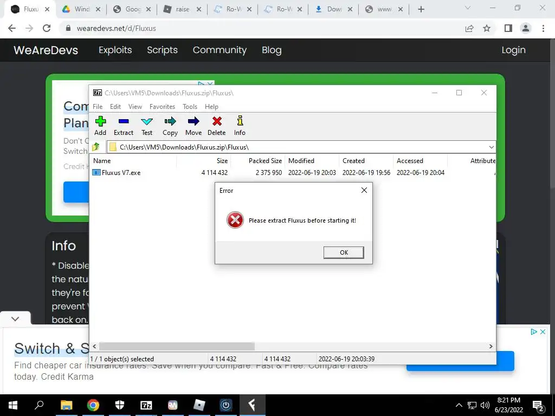Click the Move toolbar icon
The height and width of the screenshot is (416, 555).
[x=193, y=126]
